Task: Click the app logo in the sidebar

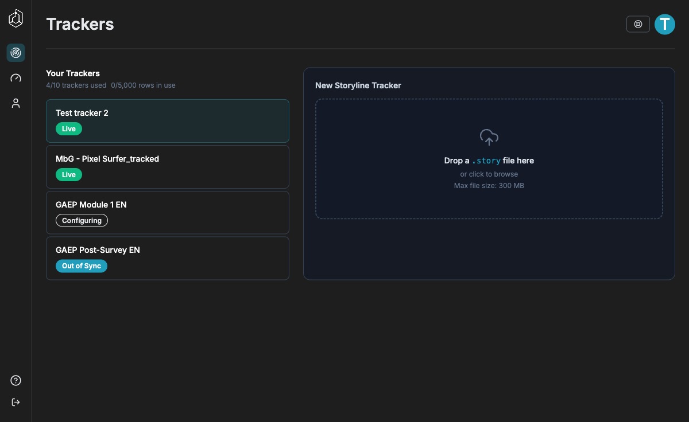Action: coord(16,19)
